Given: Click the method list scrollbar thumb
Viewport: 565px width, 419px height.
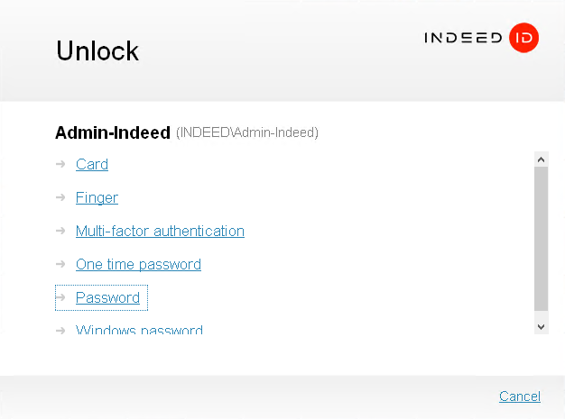Looking at the screenshot, I should click(x=542, y=239).
